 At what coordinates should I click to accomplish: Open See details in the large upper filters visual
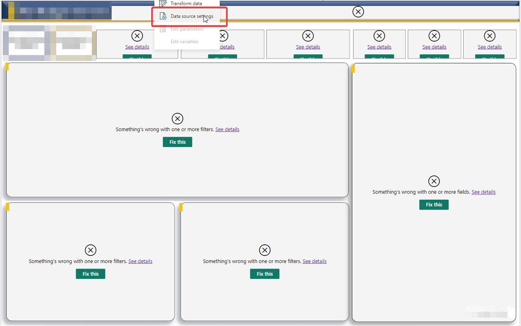tap(227, 129)
